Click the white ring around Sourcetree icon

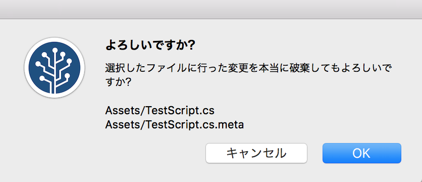click(55, 39)
